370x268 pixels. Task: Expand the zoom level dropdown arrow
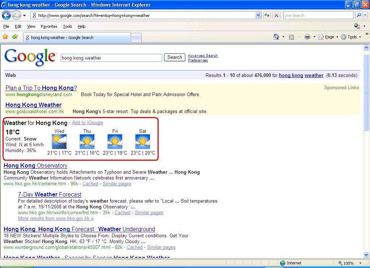tap(360, 263)
